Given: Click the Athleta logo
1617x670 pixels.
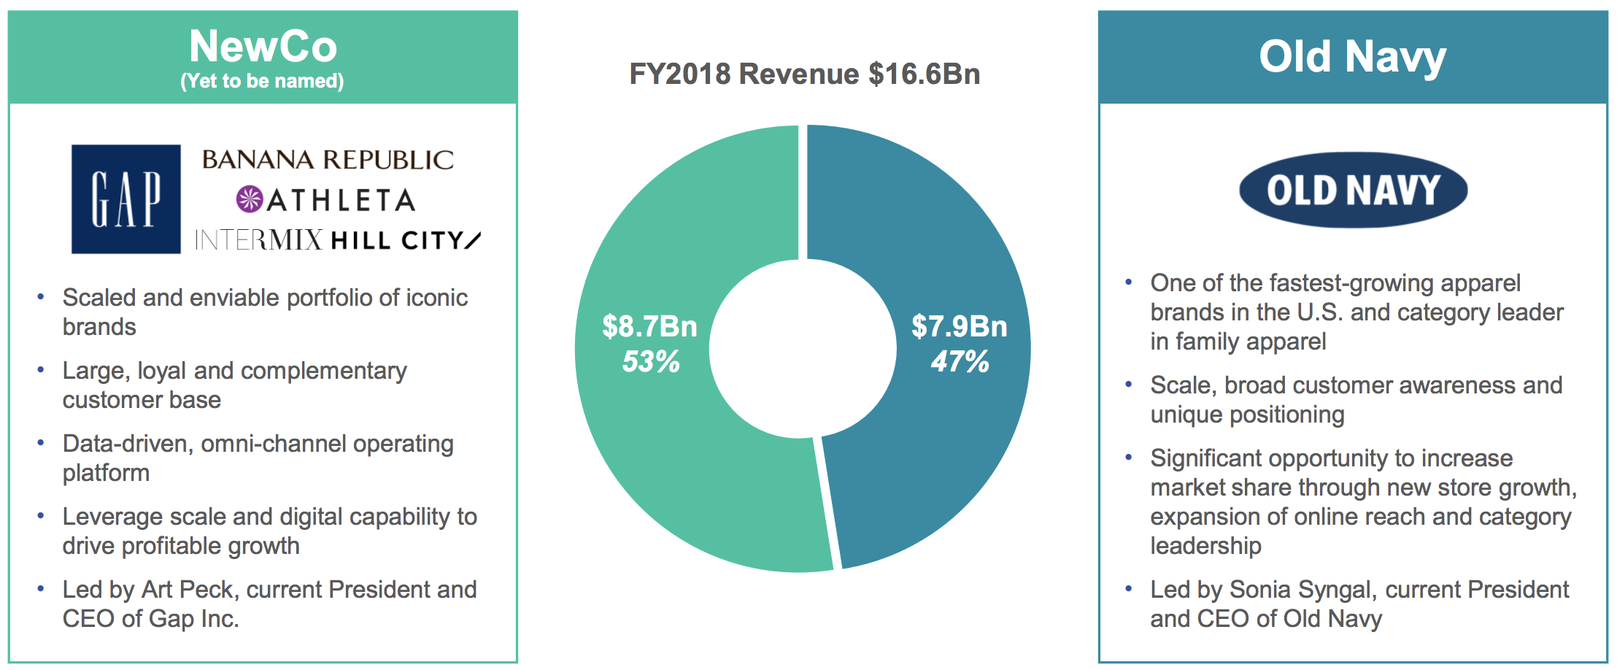Looking at the screenshot, I should point(326,199).
